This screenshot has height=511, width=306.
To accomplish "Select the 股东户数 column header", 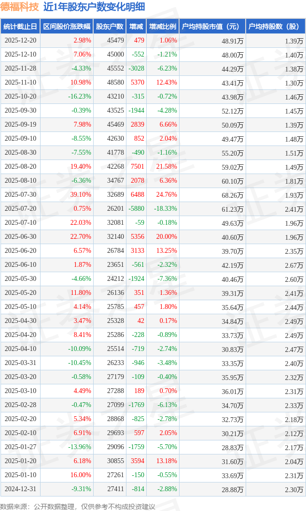I will coord(110,27).
